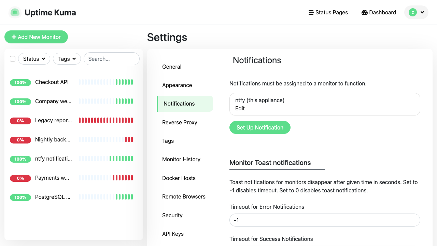
Task: Click Legacy repor... 0% uptime badge
Action: 20,121
